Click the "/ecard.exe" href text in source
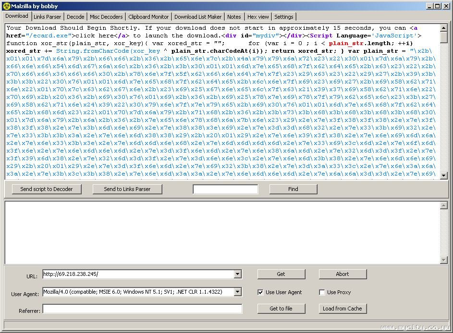 [49, 36]
